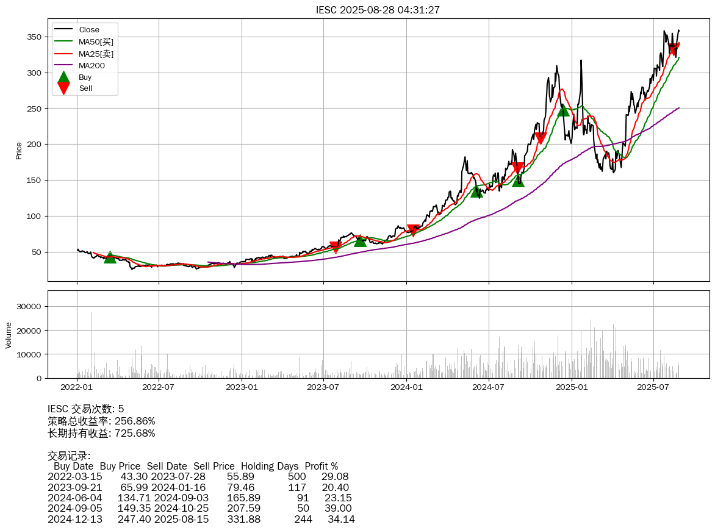
Task: Click the Sell marker near July 2023
Action: coord(335,247)
